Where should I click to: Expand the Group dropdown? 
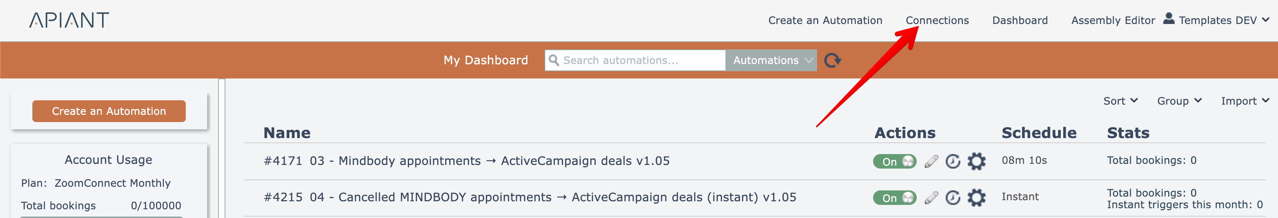(x=1179, y=101)
